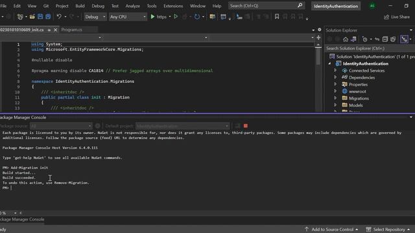Click the Hot Reload circular arrow icon

coord(197,17)
